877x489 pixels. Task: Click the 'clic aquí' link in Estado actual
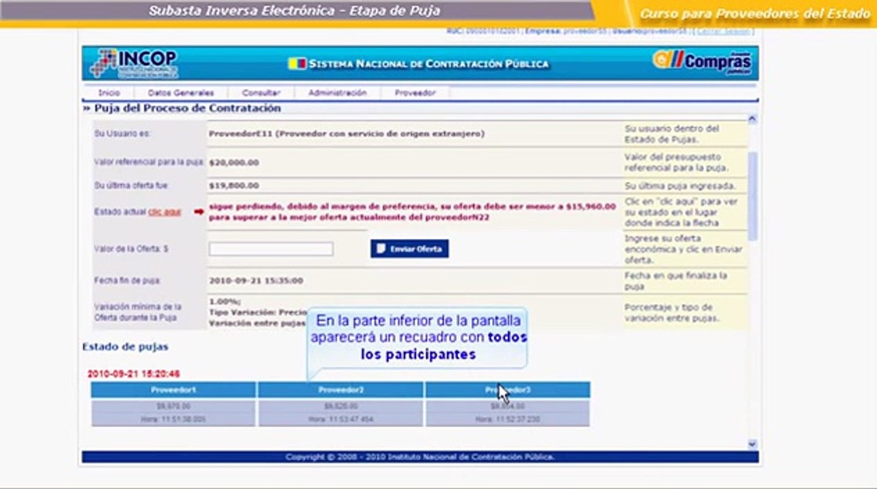[x=165, y=212]
